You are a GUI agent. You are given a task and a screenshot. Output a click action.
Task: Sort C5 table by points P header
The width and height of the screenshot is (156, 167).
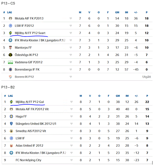[x=146, y=12]
